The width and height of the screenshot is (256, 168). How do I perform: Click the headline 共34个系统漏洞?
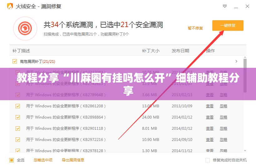pyautogui.click(x=68, y=25)
